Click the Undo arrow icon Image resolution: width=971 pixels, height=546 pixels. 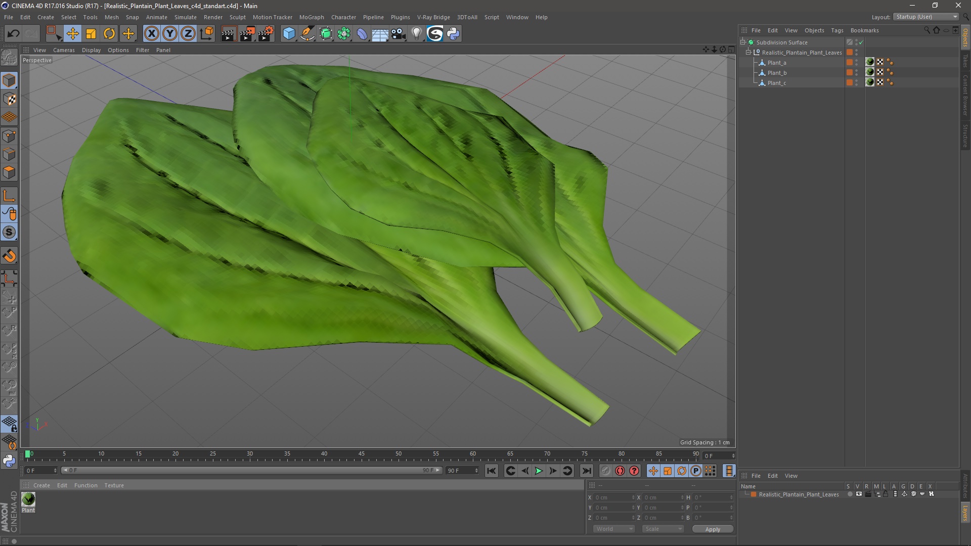coord(13,34)
